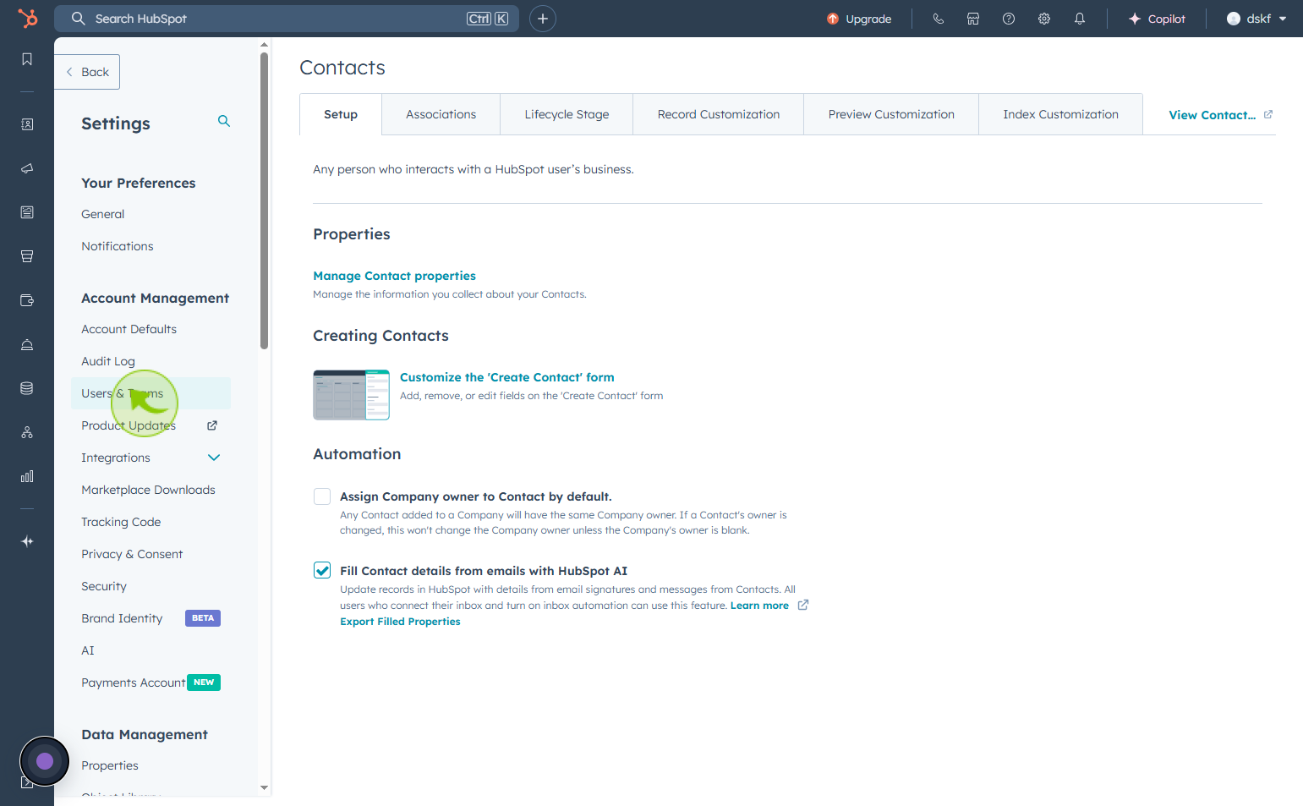Open the Data Management database icon
Screen dimensions: 1303x806
[27, 388]
